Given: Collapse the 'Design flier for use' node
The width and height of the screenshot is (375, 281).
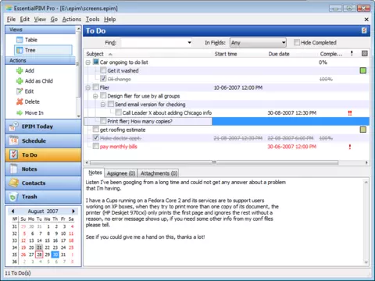Looking at the screenshot, I should pyautogui.click(x=95, y=96).
